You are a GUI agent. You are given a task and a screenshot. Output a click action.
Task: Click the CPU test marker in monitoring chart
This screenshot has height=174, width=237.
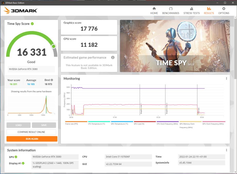(199, 111)
